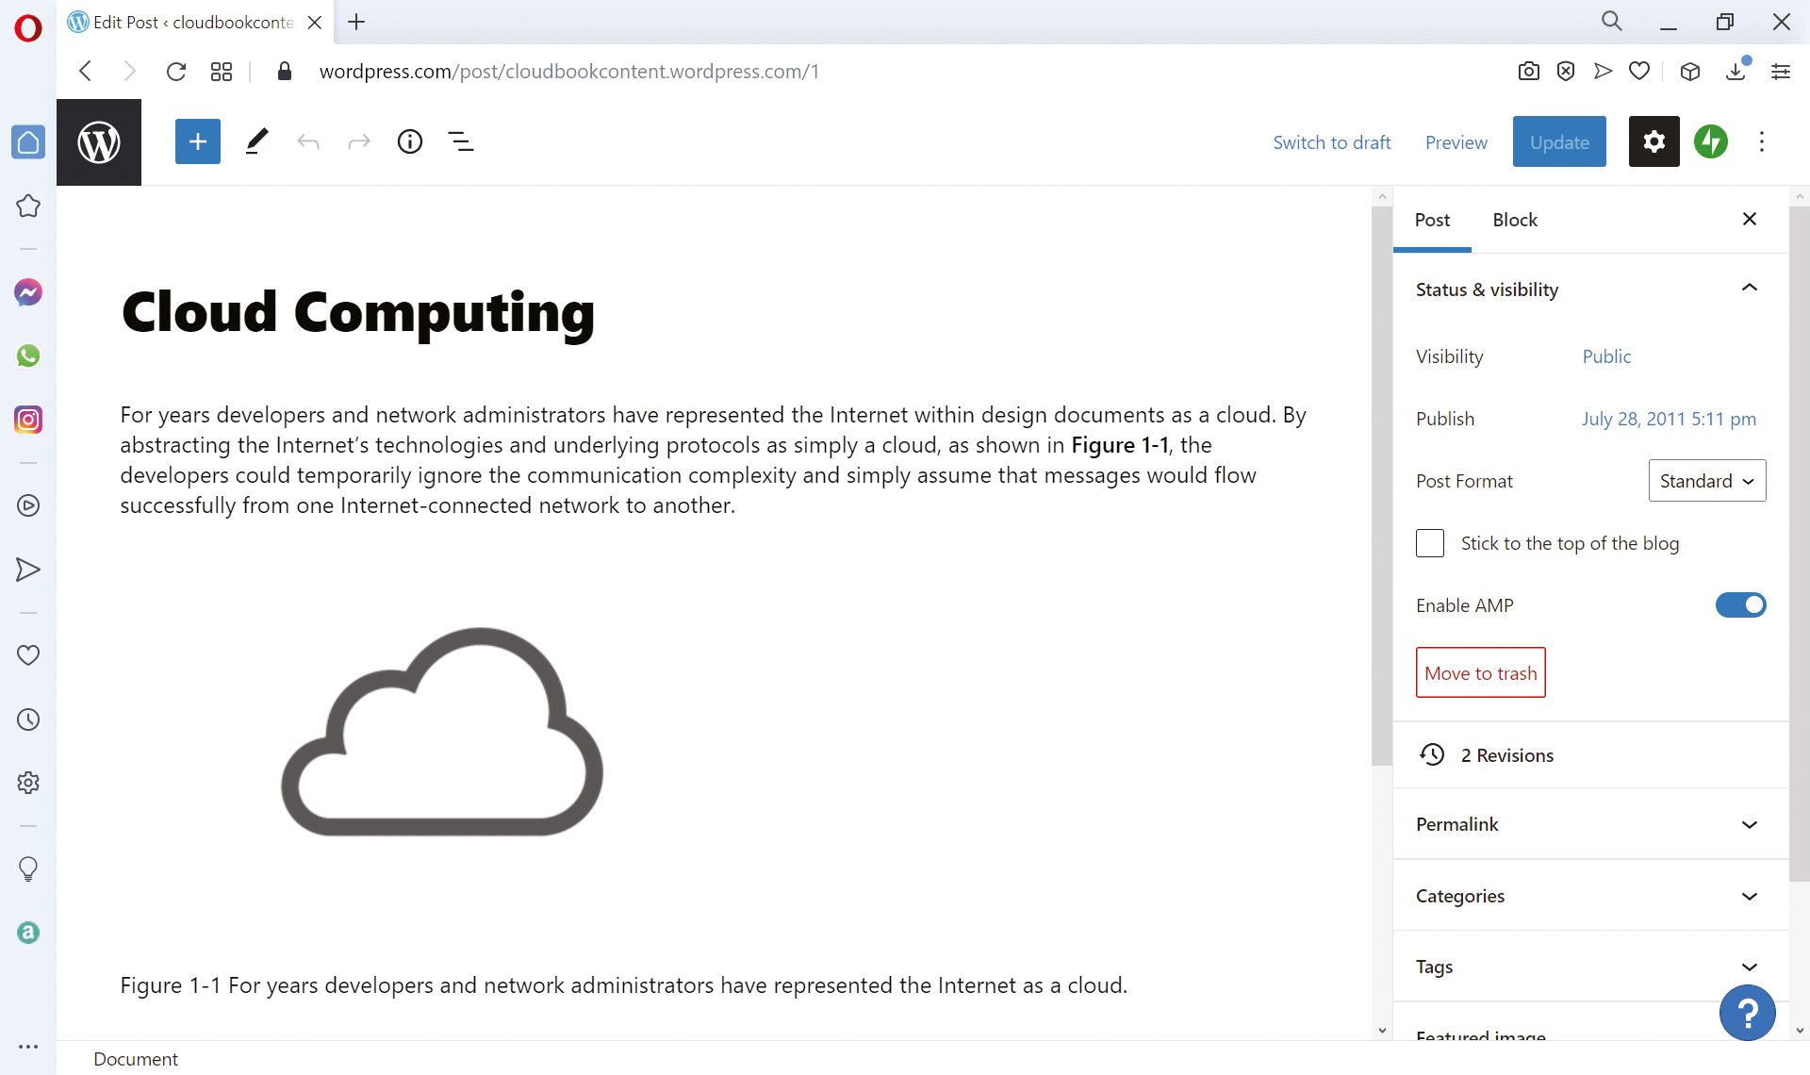
Task: Check Stick to the top of blog
Action: coord(1429,542)
